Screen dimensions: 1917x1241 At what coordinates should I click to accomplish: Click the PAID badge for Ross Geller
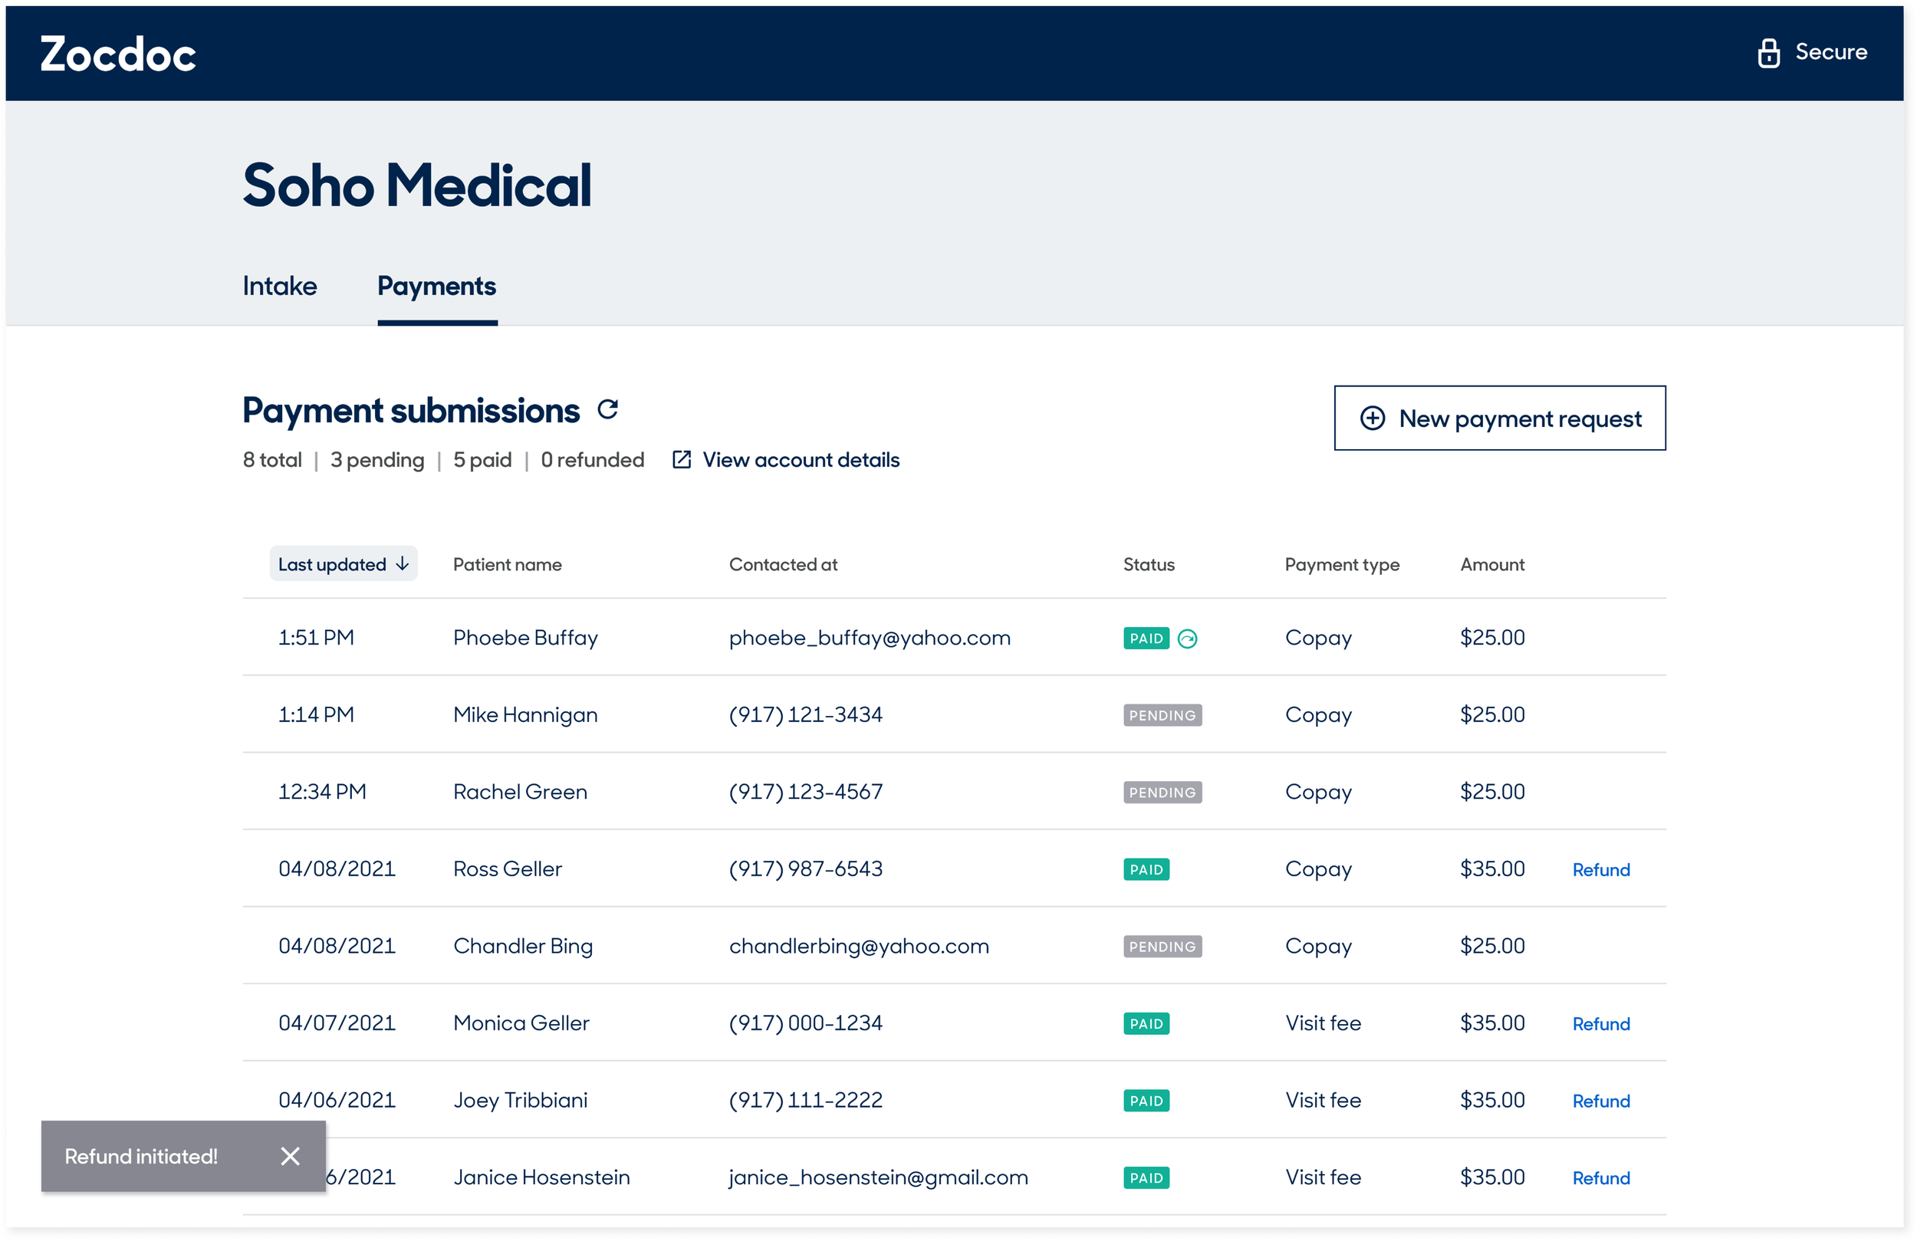(1146, 870)
